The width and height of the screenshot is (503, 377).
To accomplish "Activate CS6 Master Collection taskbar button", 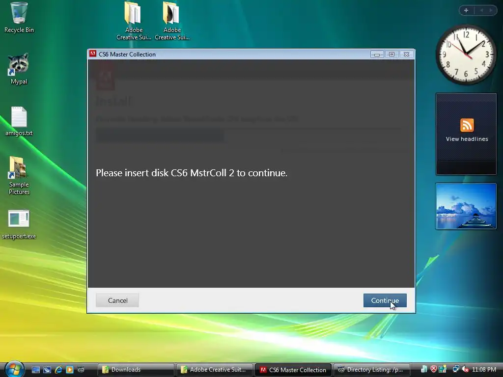I will [x=293, y=370].
